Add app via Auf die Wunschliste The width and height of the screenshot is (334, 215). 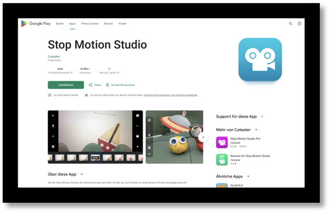click(121, 85)
